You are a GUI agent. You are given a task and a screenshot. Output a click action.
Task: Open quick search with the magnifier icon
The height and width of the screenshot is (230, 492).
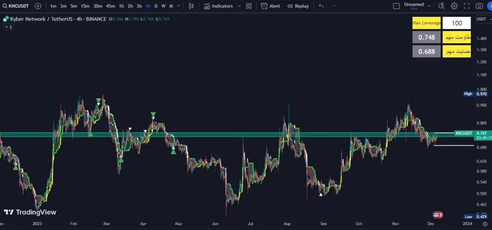[441, 6]
